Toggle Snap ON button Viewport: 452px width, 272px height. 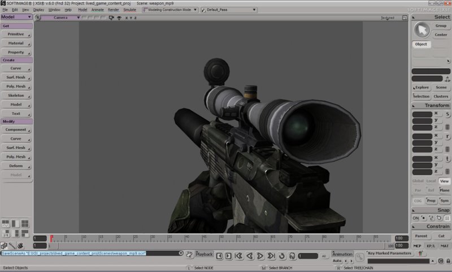(x=416, y=217)
